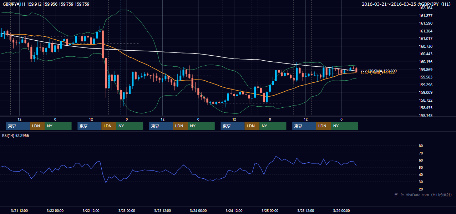Click the 3/25 12:00 time axis label
This screenshot has width=456, height=214.
point(305,210)
